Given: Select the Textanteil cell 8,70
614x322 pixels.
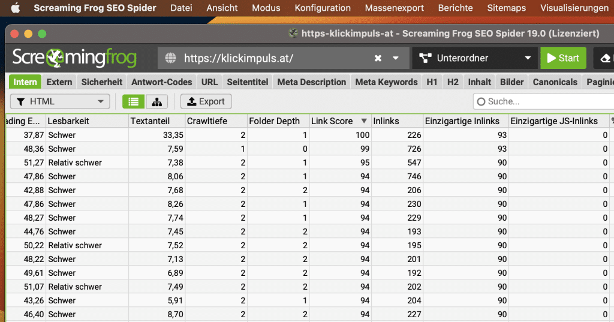Looking at the screenshot, I should pyautogui.click(x=156, y=314).
